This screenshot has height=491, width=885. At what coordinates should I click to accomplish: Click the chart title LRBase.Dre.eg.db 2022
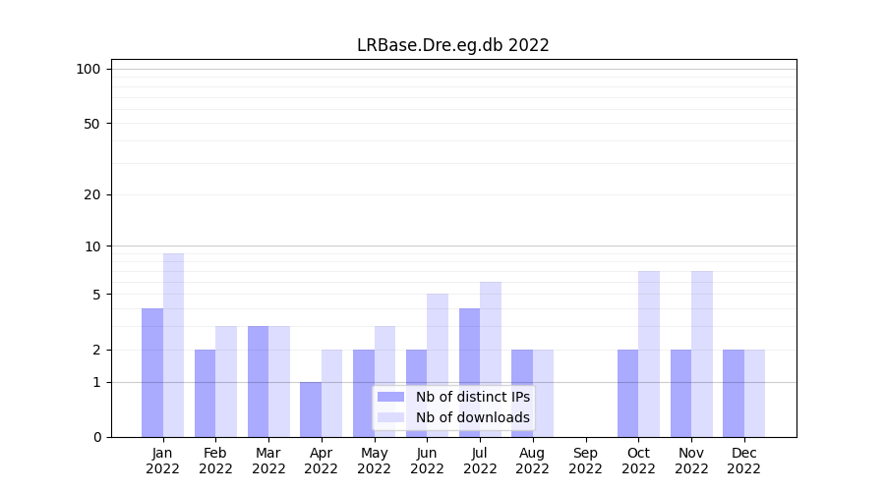coord(452,45)
